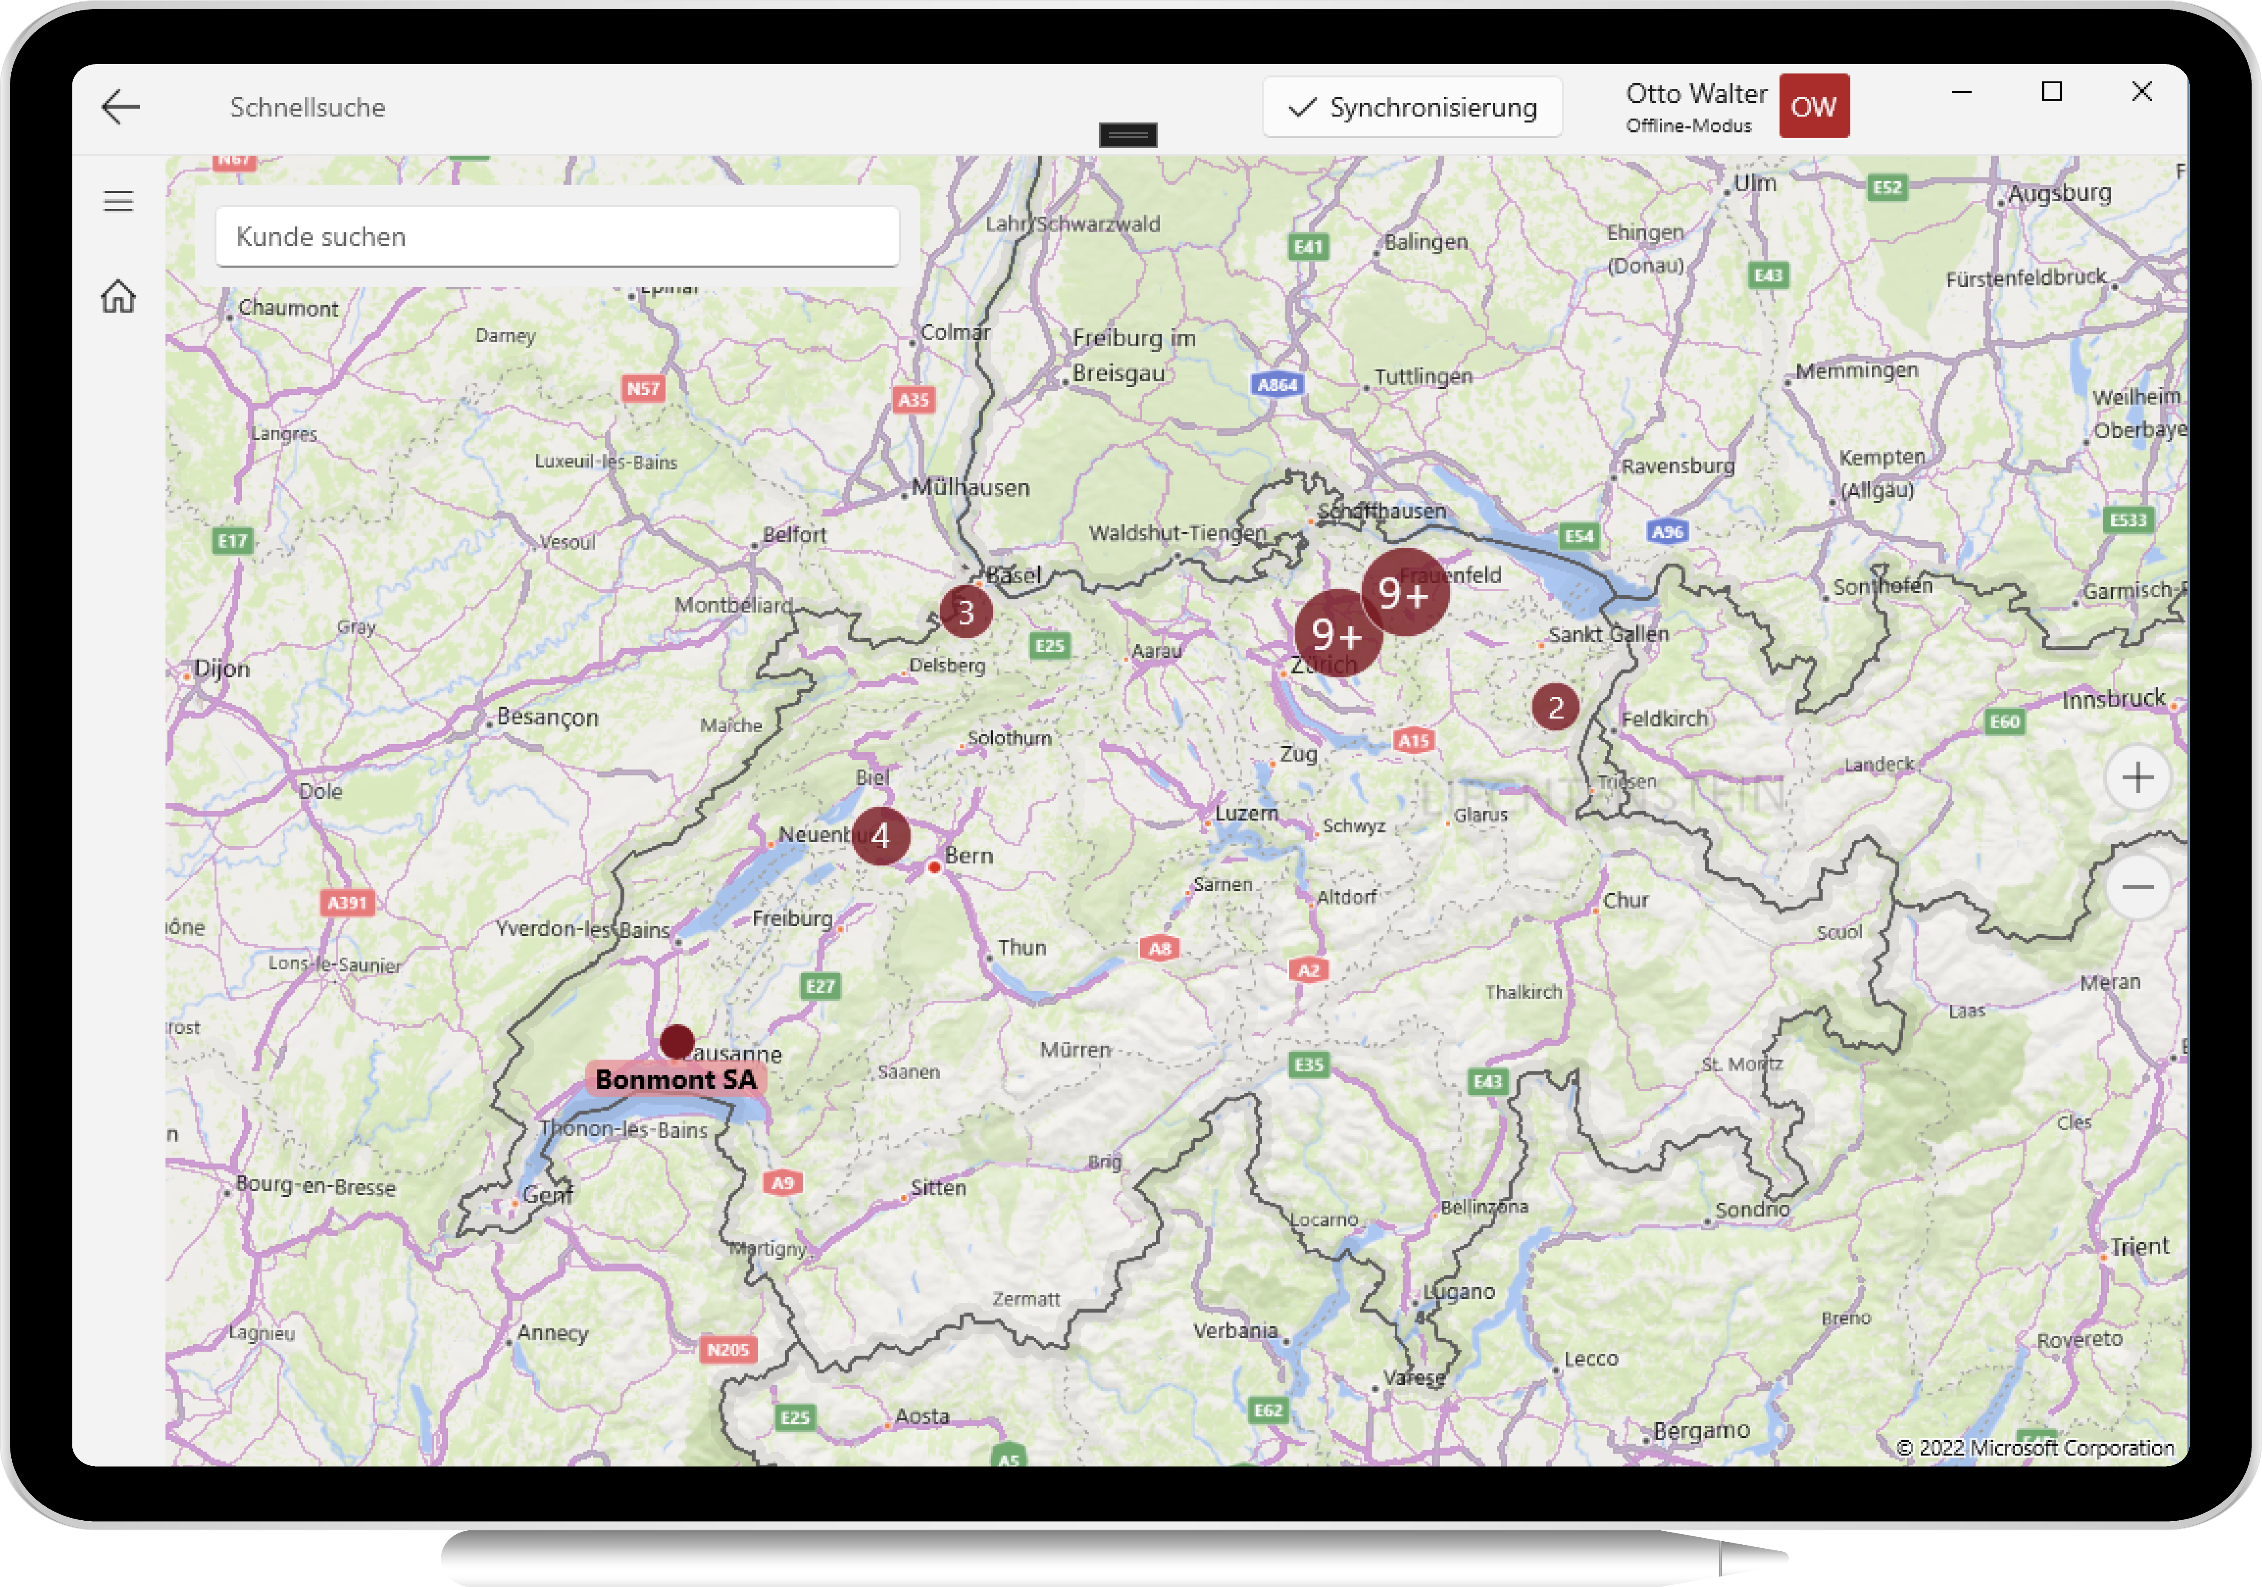Click the 9+ cluster near Frauenfeld

pyautogui.click(x=1405, y=592)
